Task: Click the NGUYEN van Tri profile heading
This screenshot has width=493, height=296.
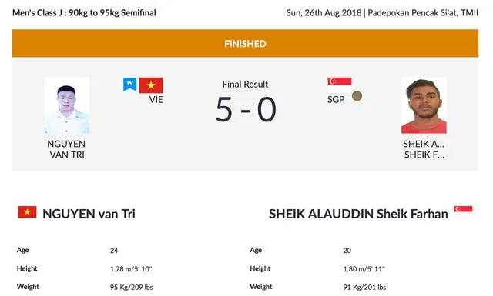Action: (89, 214)
